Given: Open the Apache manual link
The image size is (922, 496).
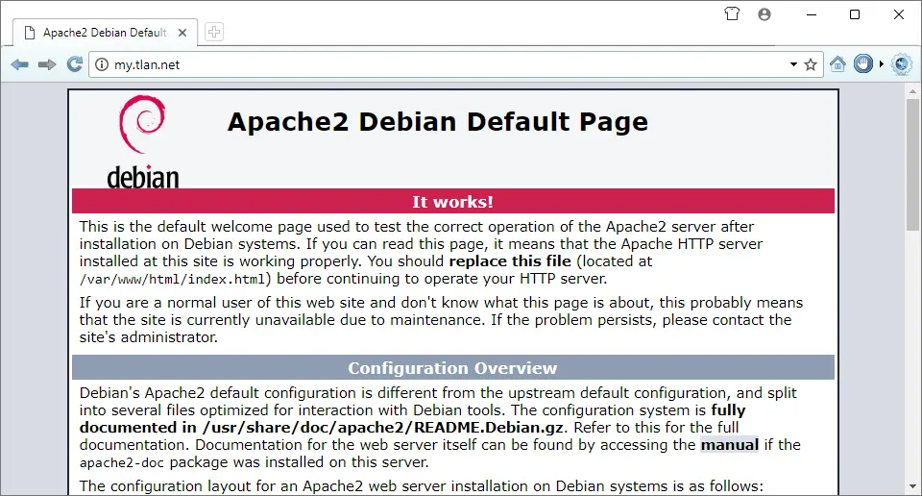Looking at the screenshot, I should [729, 444].
